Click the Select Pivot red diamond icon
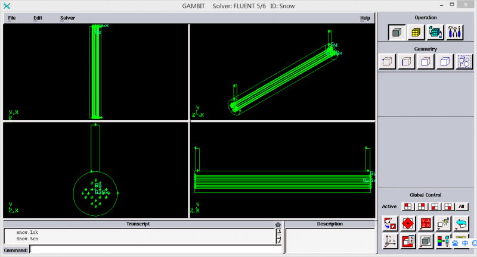 point(408,224)
